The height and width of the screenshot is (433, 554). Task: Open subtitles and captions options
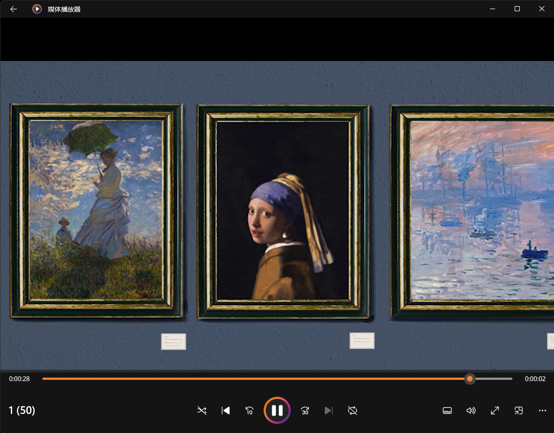point(448,411)
